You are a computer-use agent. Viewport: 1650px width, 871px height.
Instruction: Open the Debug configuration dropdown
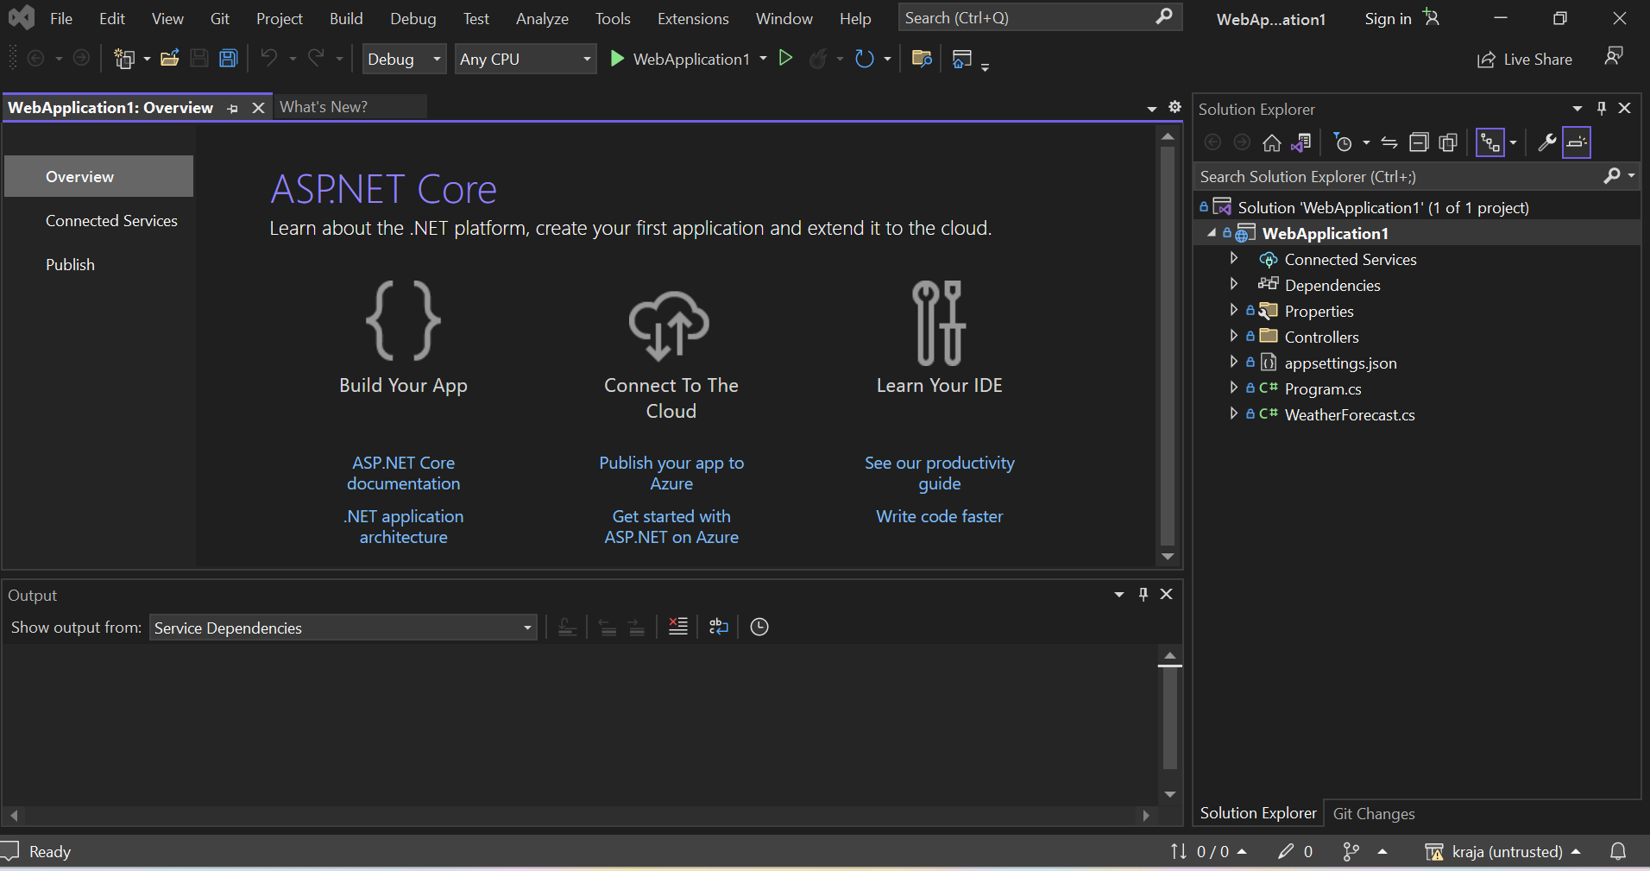(404, 59)
